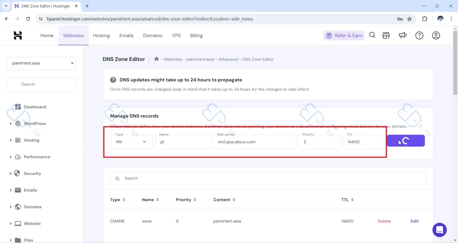Delete the www CNAME record
The width and height of the screenshot is (458, 243).
[x=384, y=221]
